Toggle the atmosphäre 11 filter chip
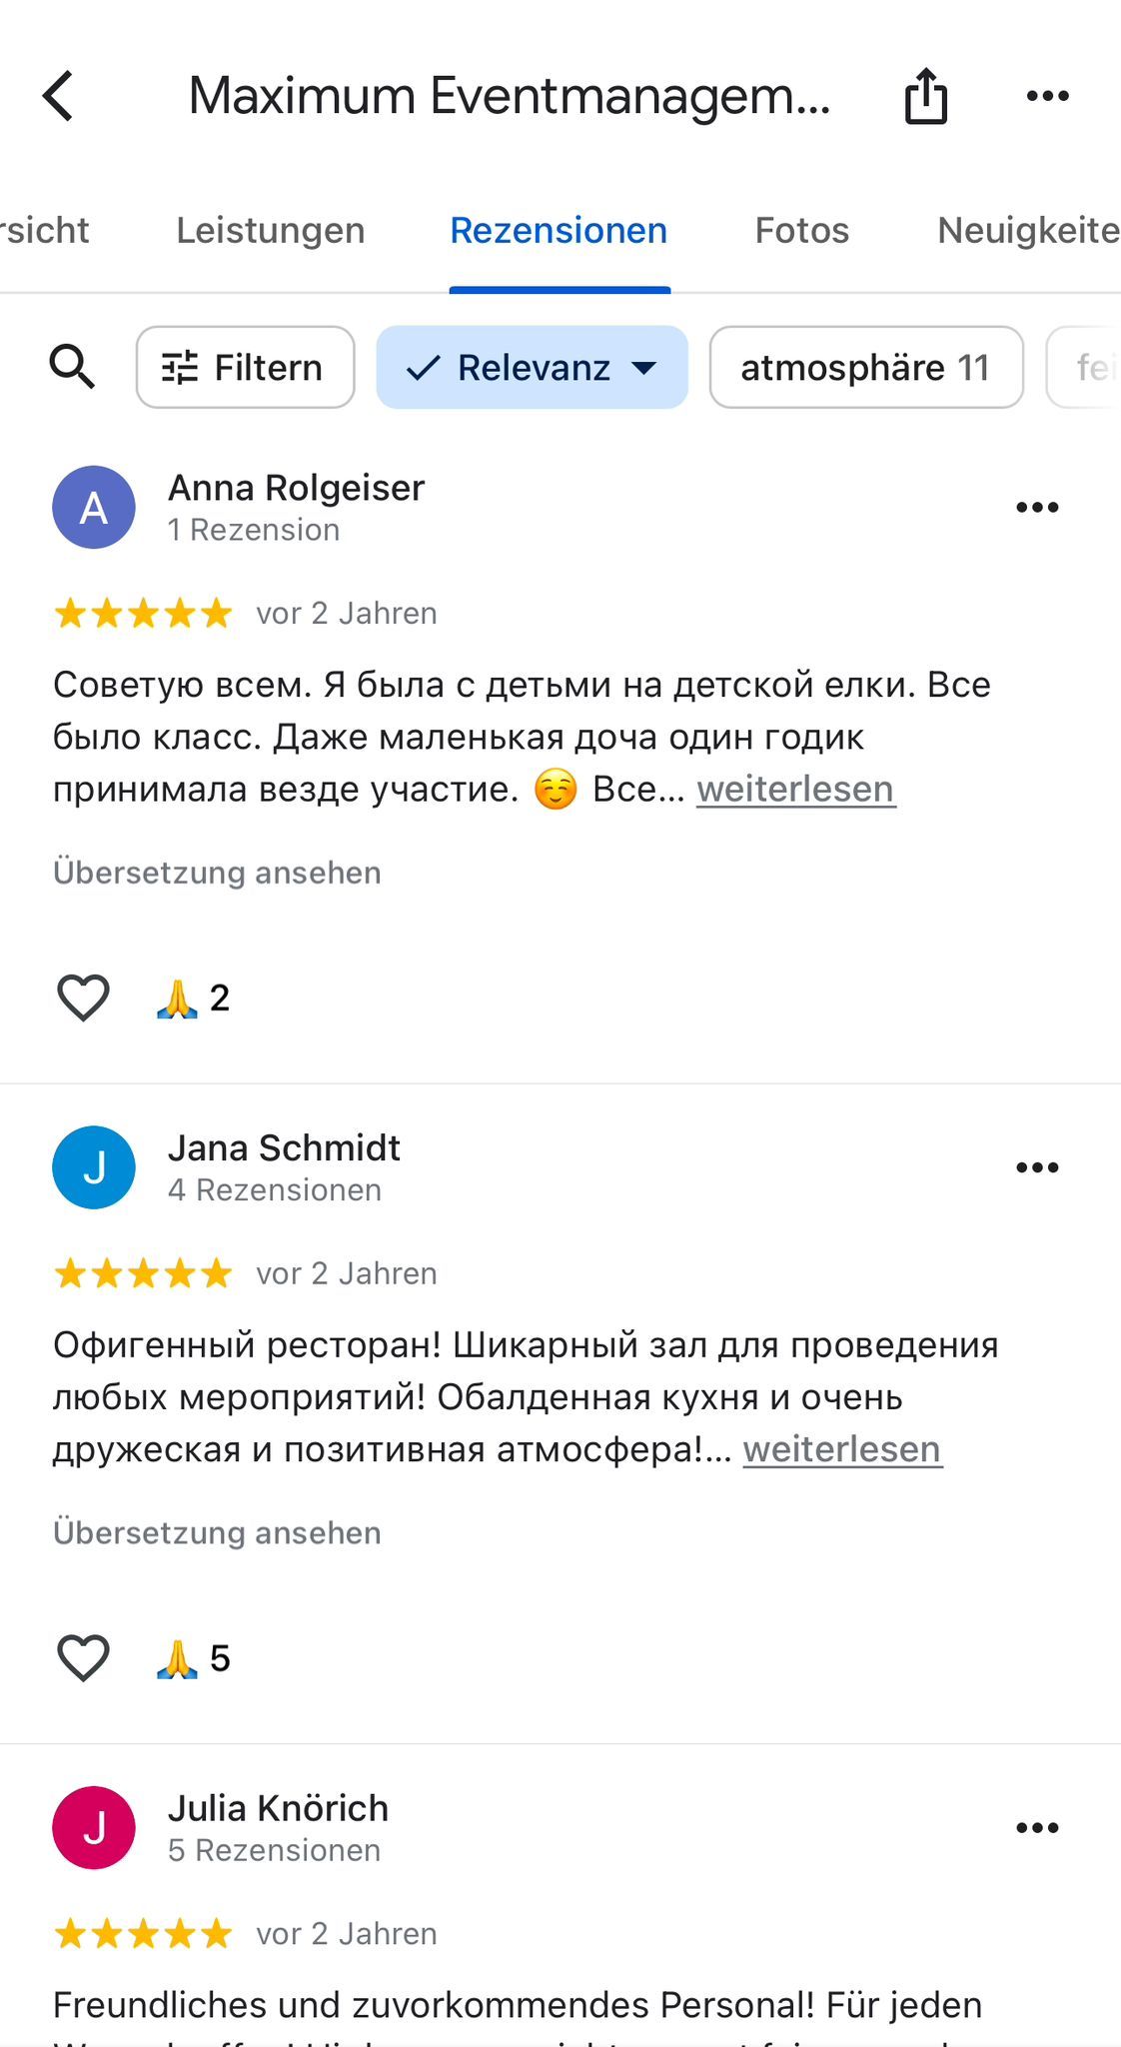 [865, 368]
